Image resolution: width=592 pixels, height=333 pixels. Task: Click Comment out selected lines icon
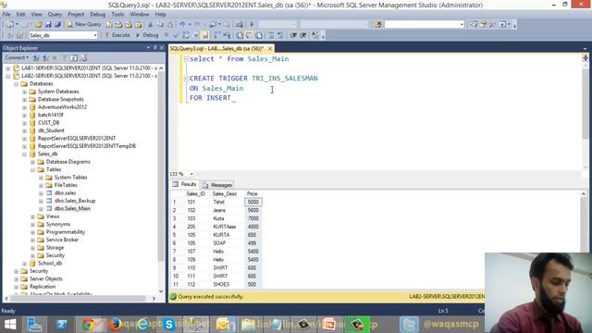pyautogui.click(x=271, y=35)
